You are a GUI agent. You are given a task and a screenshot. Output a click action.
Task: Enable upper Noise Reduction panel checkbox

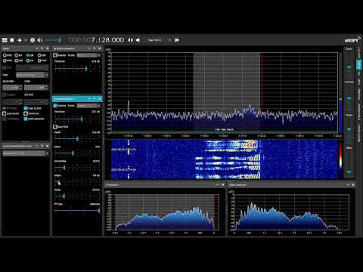pos(55,55)
